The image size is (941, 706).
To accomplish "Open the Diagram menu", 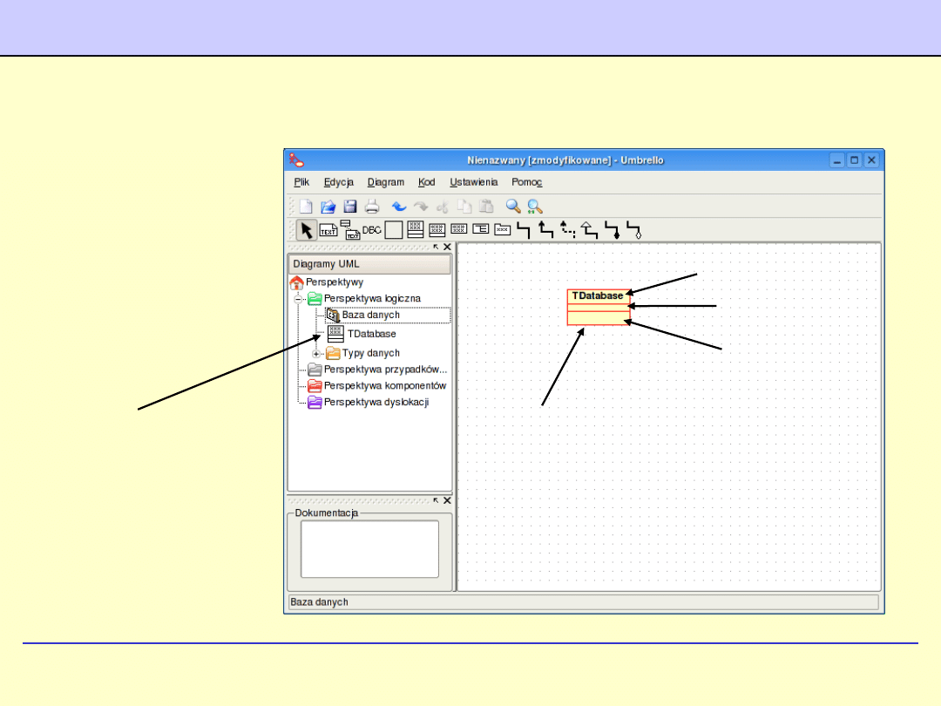I will point(386,182).
